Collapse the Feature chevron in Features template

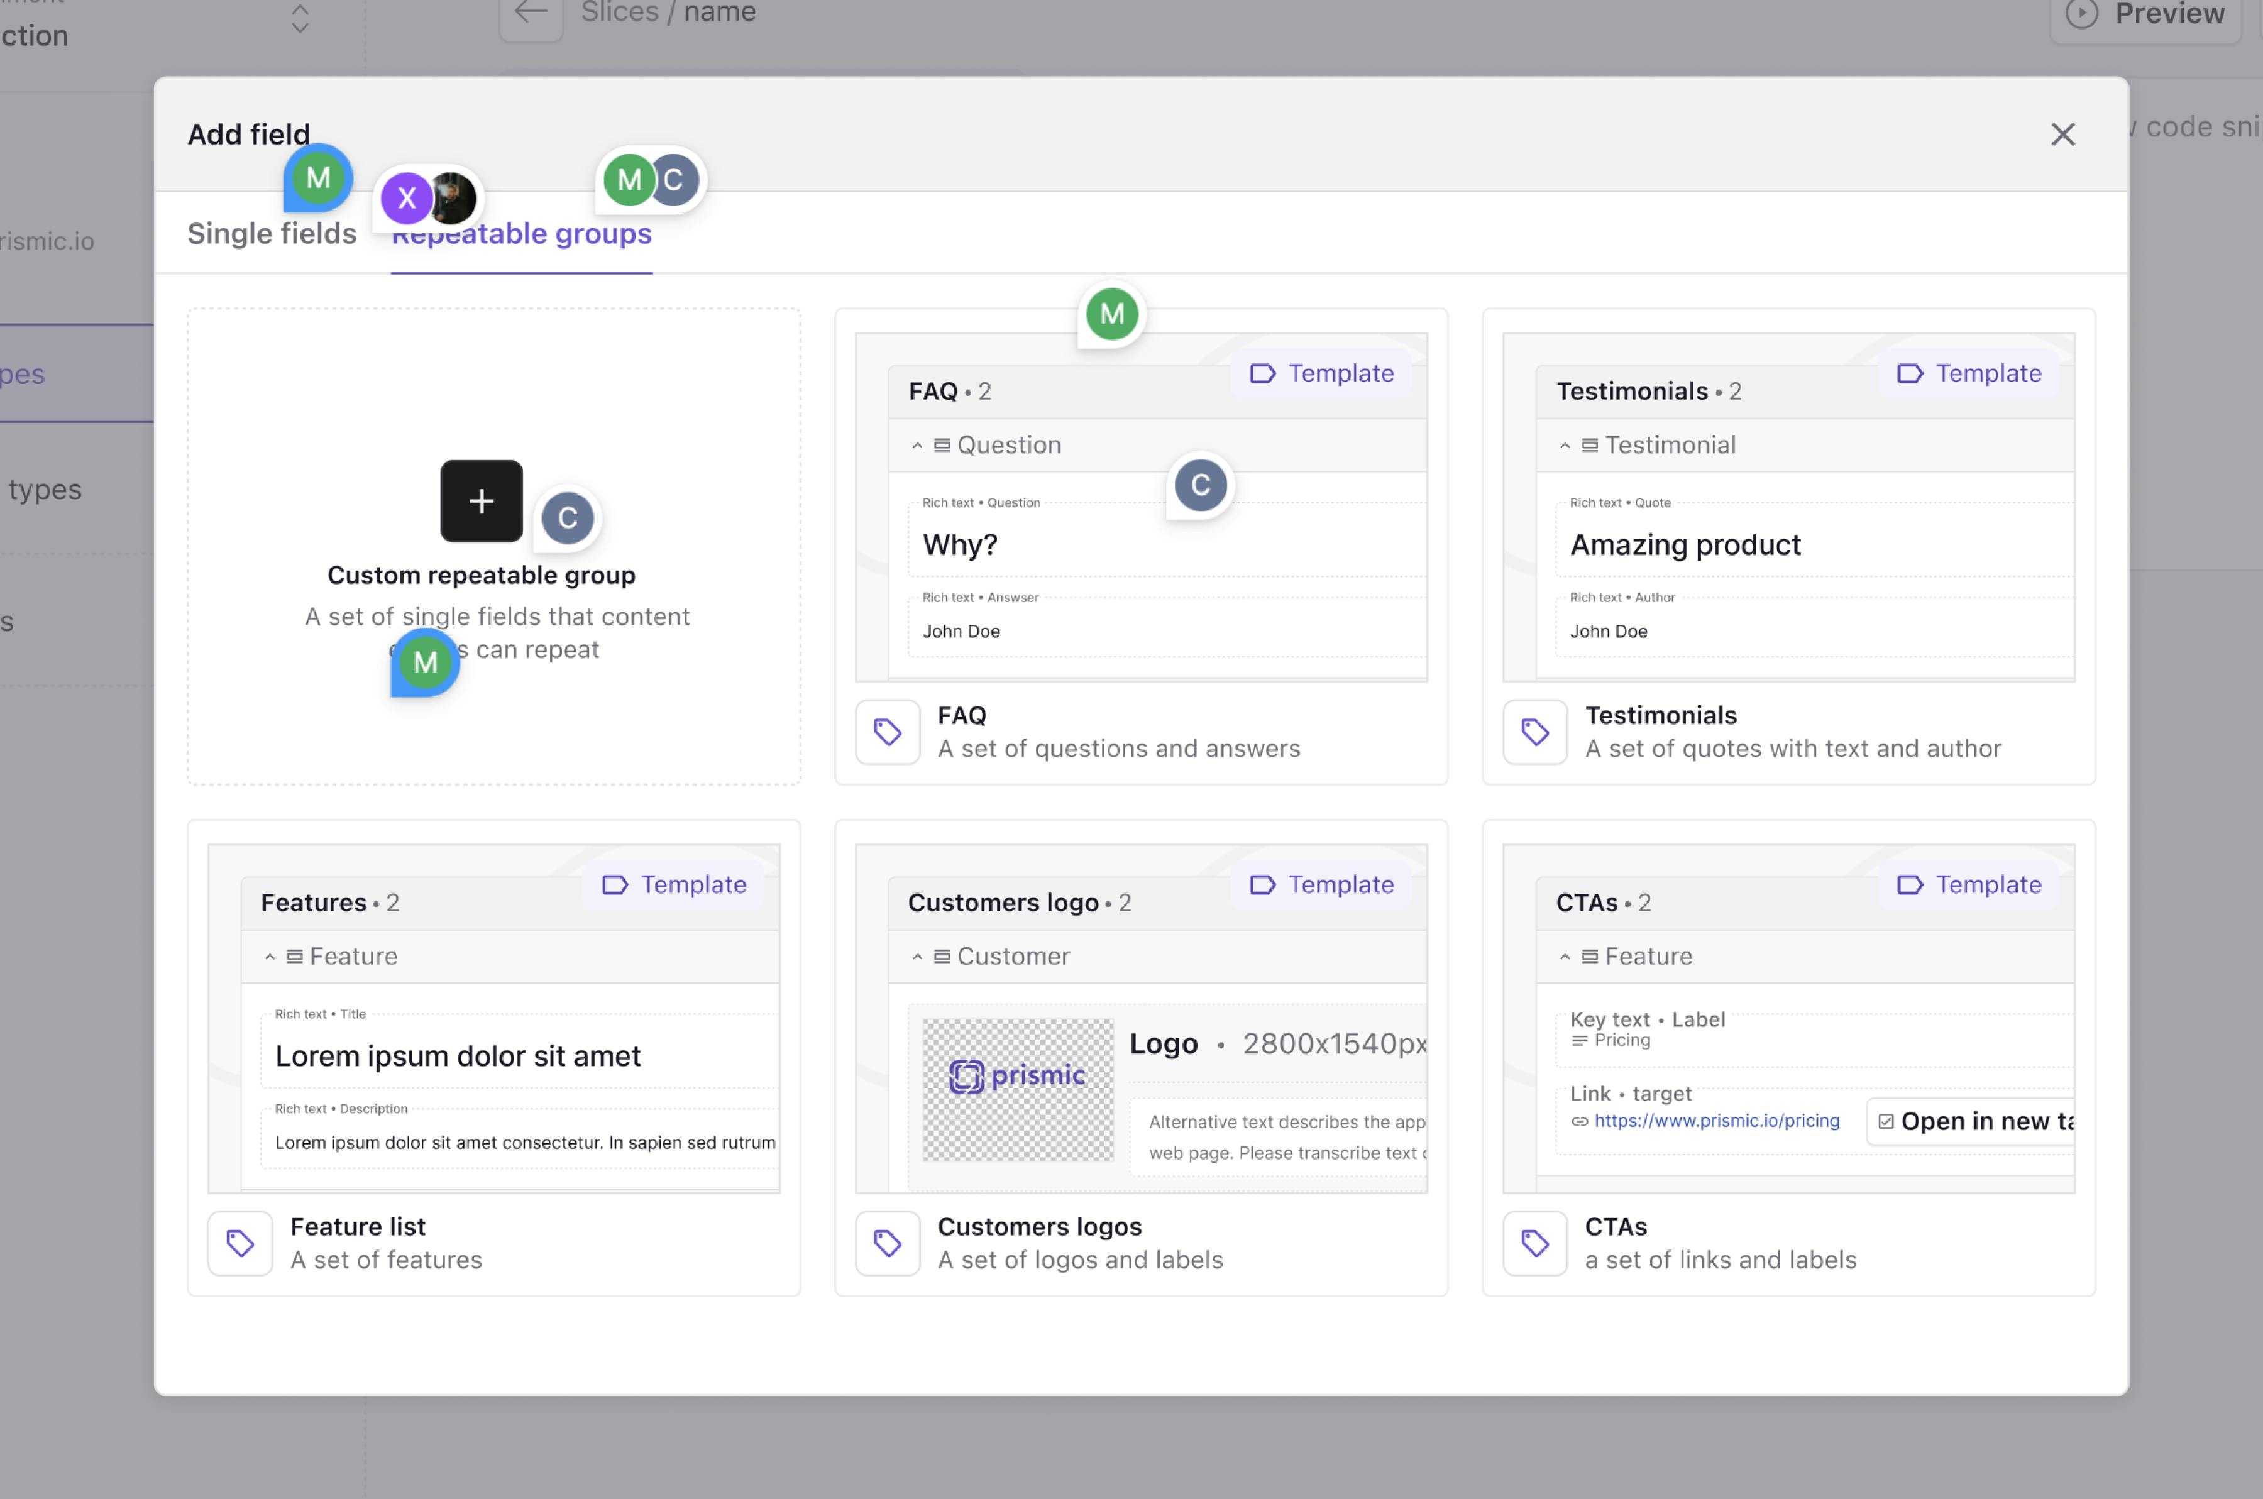(x=270, y=957)
